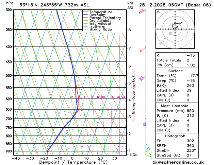Click the PW (cm) value 1.02
Image resolution: width=214 pixels, height=165 pixels.
[x=191, y=65]
